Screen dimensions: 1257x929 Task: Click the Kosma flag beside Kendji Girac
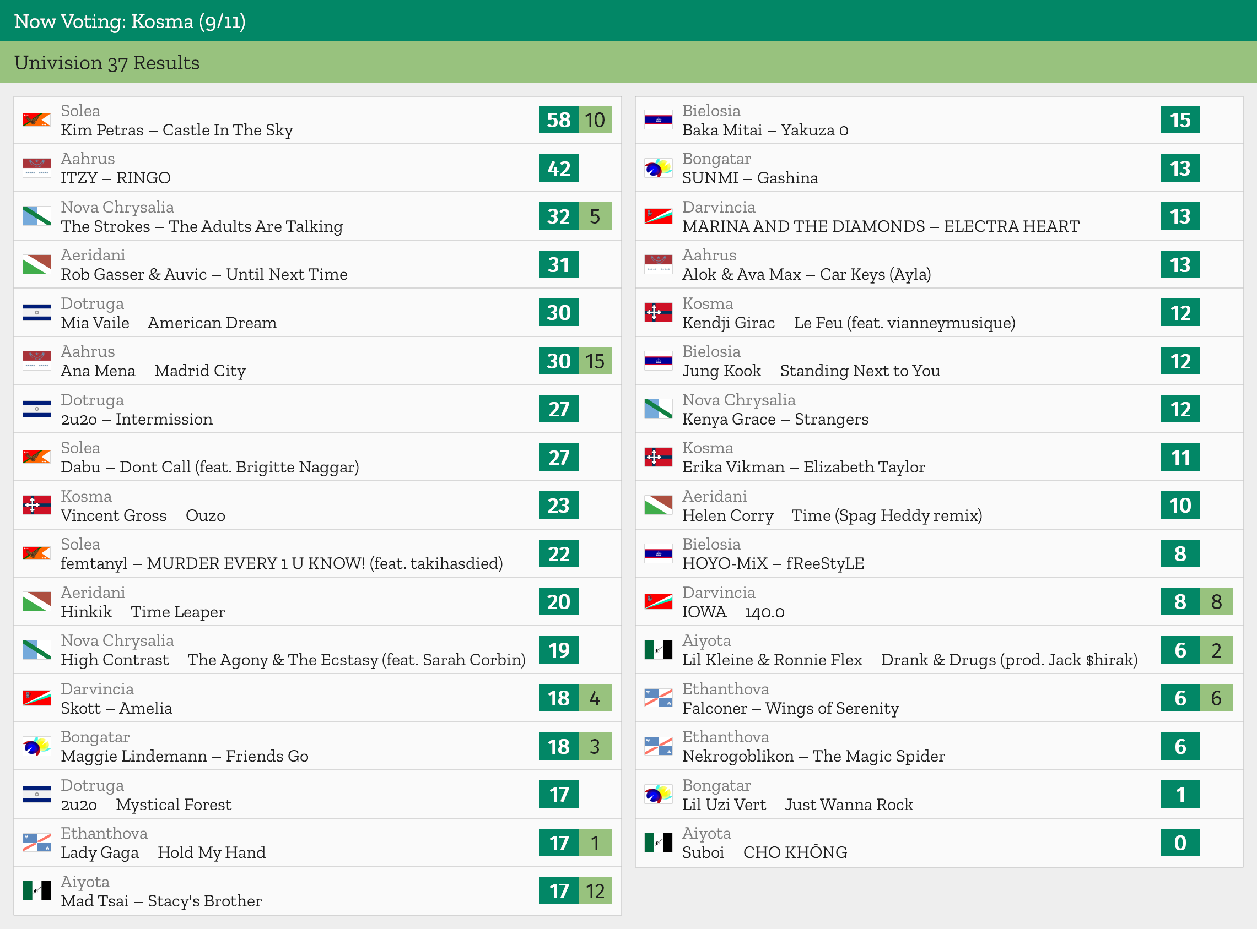pyautogui.click(x=659, y=313)
